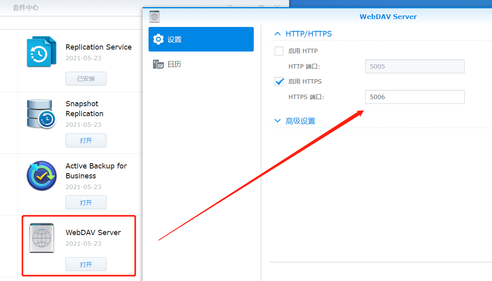Click the HTTPS 端口 field showing 5006
This screenshot has height=281, width=492.
tap(415, 97)
